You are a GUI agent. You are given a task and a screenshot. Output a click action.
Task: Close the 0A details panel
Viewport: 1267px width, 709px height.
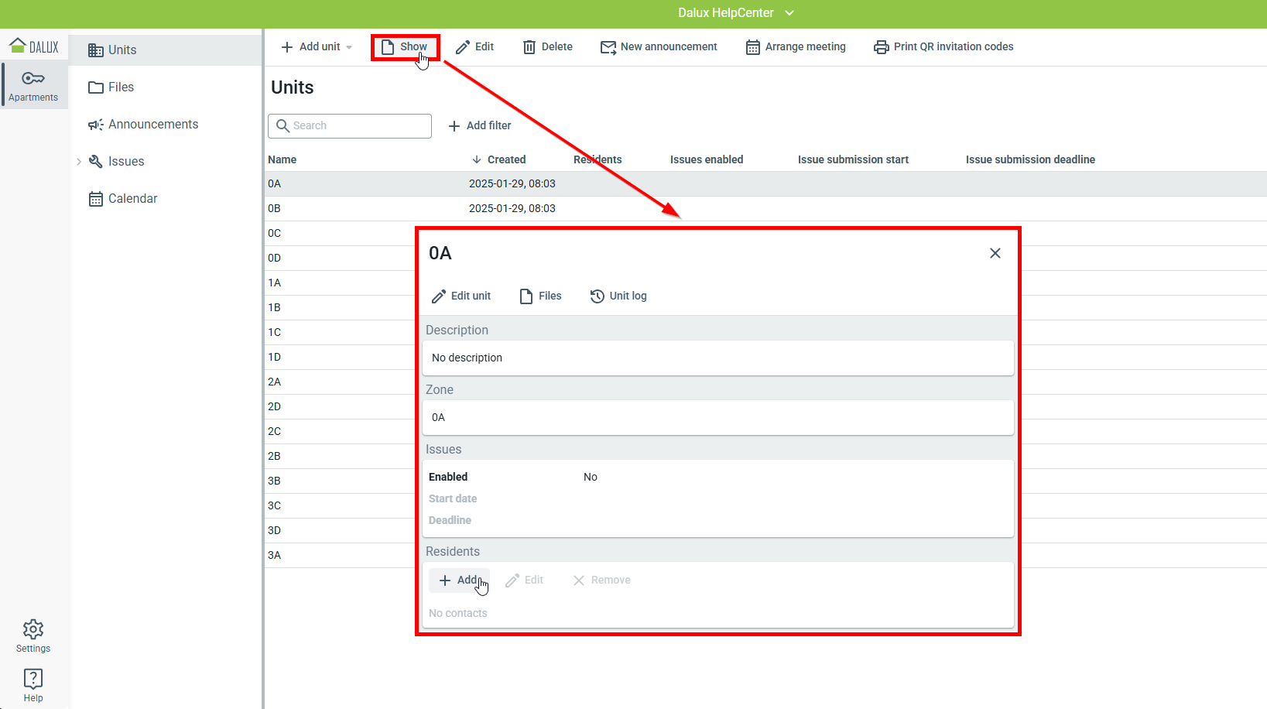[x=995, y=253]
